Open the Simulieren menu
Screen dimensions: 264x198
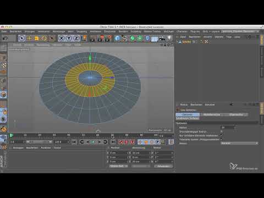[110, 31]
